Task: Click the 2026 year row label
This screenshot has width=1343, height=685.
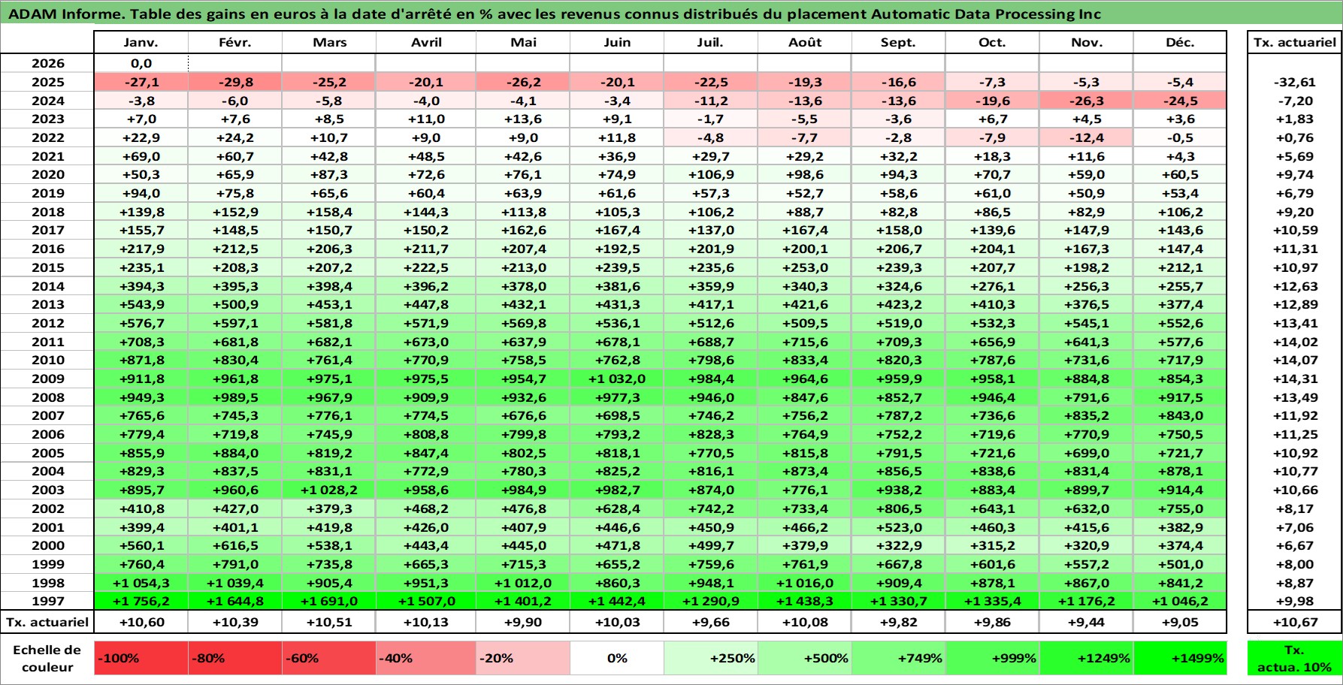Action: click(x=47, y=63)
